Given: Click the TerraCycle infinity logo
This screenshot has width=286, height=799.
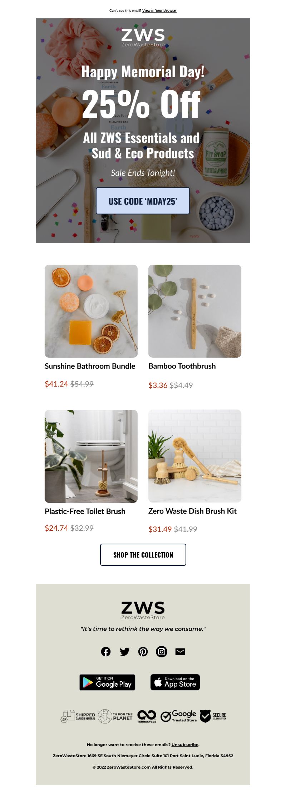Looking at the screenshot, I should (147, 716).
